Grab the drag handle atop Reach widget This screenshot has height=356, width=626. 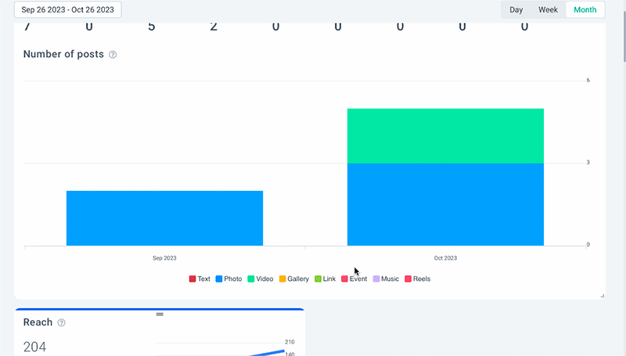pyautogui.click(x=160, y=314)
